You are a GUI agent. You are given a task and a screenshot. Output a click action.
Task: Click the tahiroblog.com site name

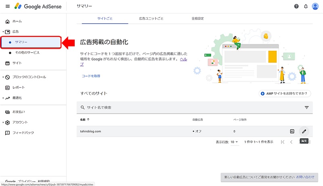pos(90,131)
